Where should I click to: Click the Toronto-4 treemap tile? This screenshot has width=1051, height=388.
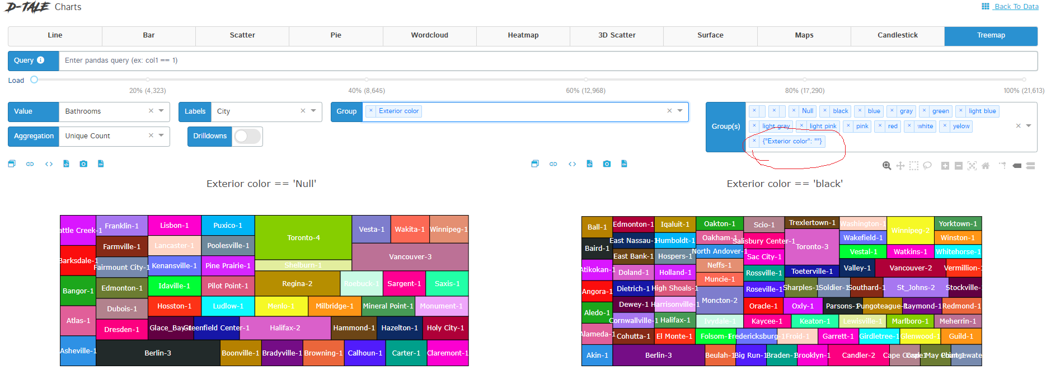tap(303, 237)
